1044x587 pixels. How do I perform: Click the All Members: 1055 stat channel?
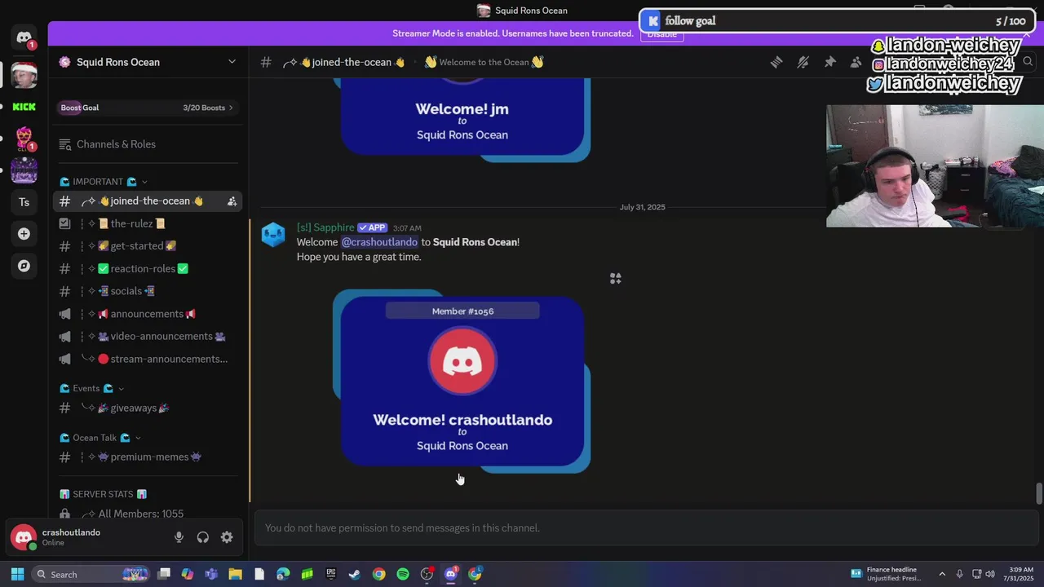point(148,514)
